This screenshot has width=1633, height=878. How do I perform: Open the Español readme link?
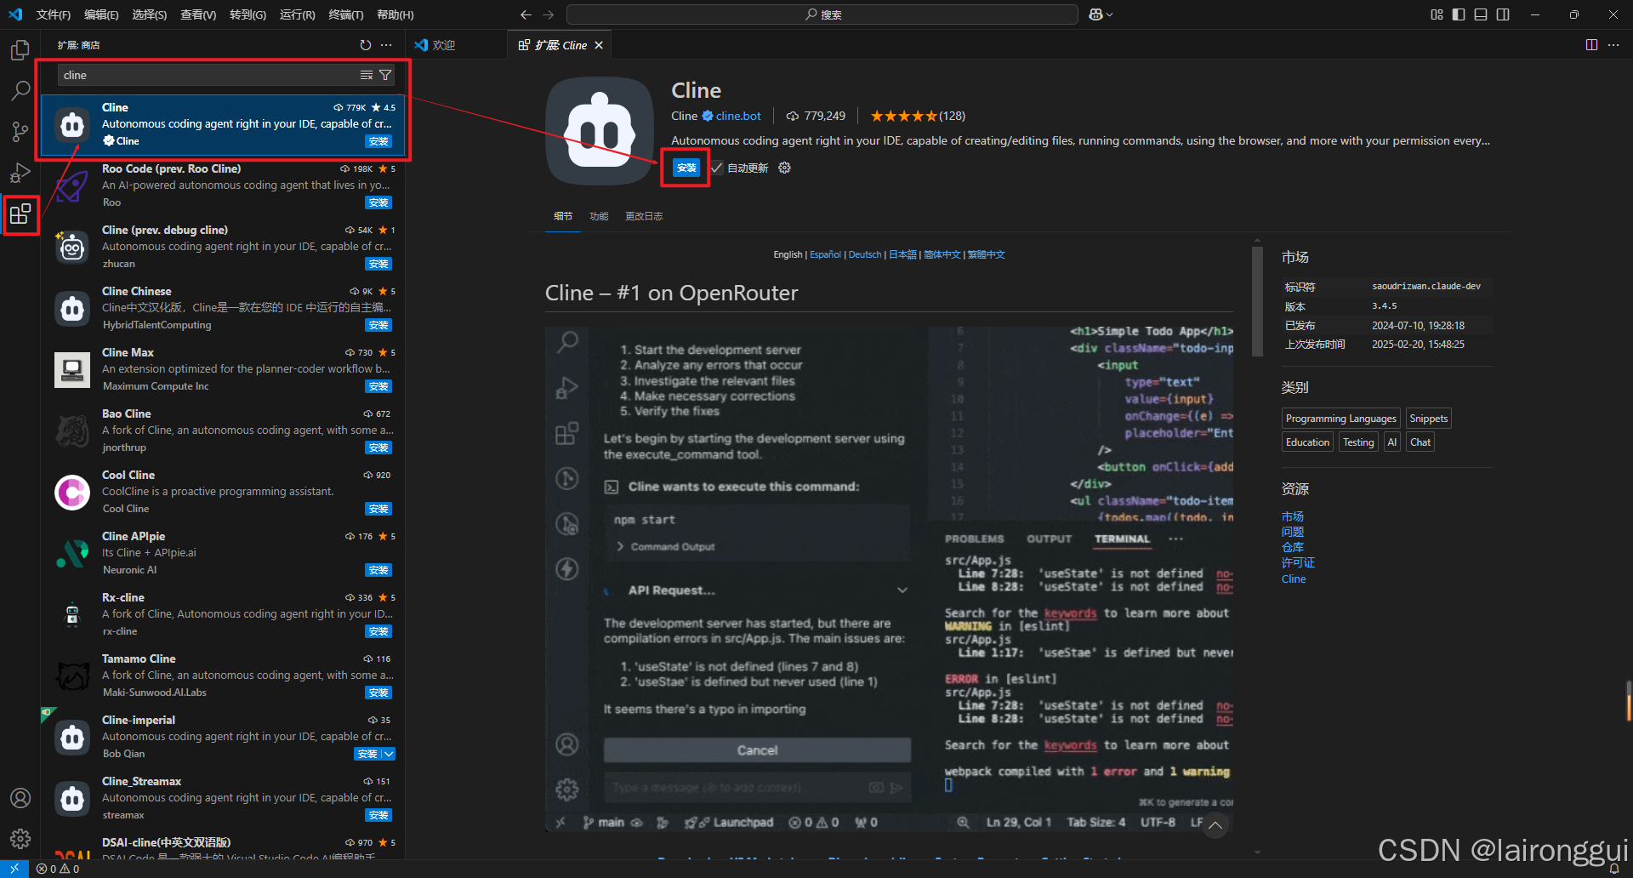[825, 254]
